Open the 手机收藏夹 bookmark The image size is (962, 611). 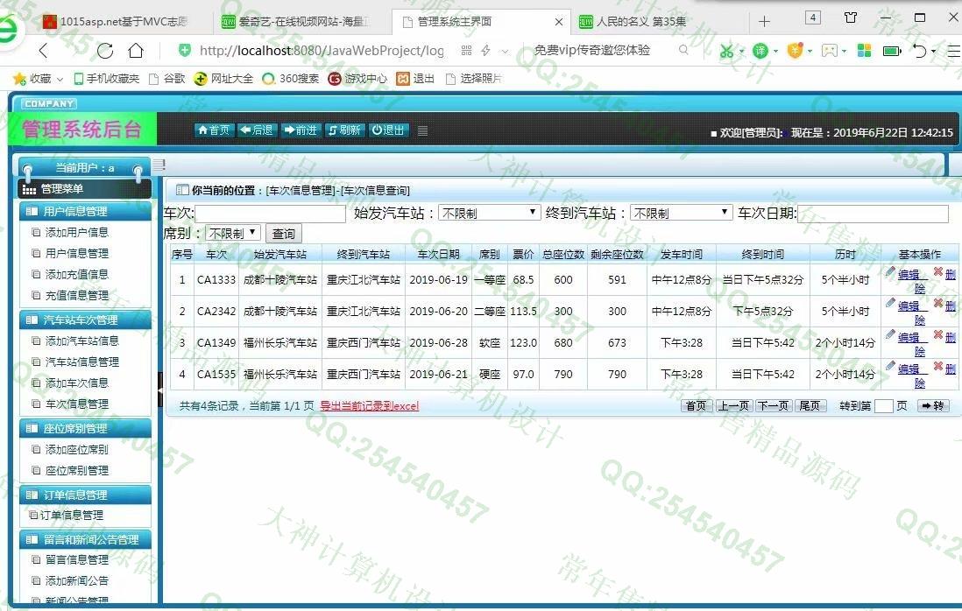point(107,79)
